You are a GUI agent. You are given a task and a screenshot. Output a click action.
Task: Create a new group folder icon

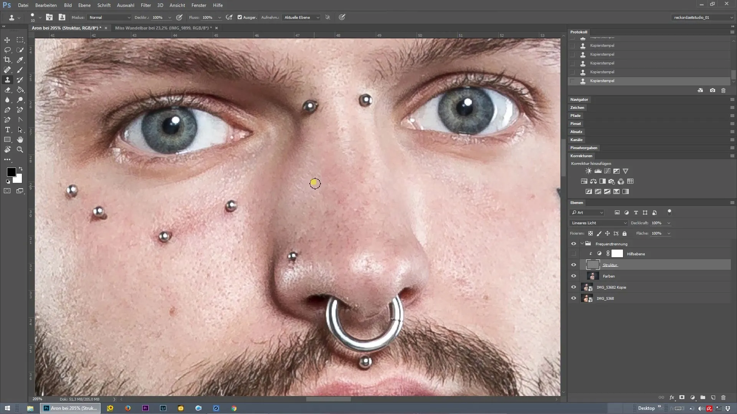pos(702,398)
